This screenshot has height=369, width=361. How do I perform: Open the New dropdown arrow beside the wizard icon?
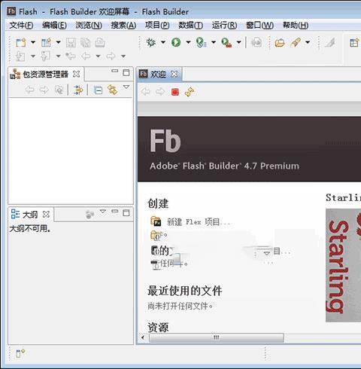point(33,42)
